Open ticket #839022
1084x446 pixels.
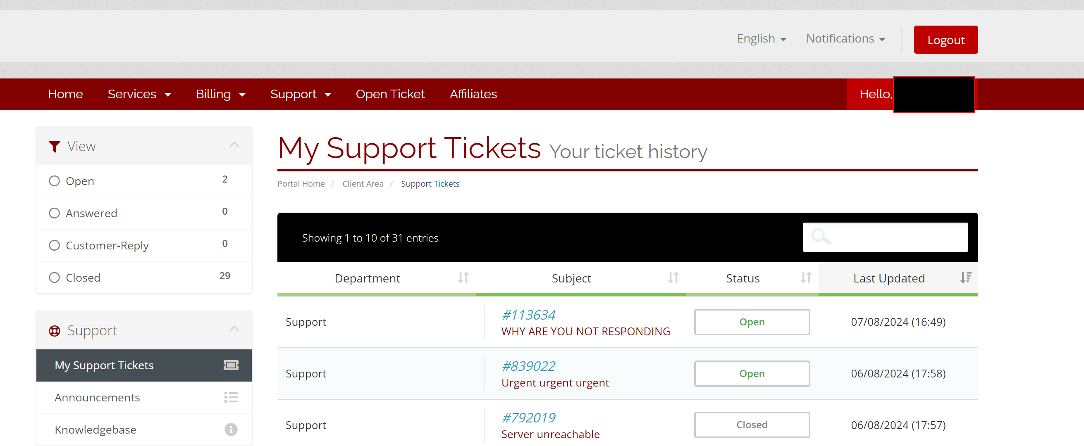[528, 366]
